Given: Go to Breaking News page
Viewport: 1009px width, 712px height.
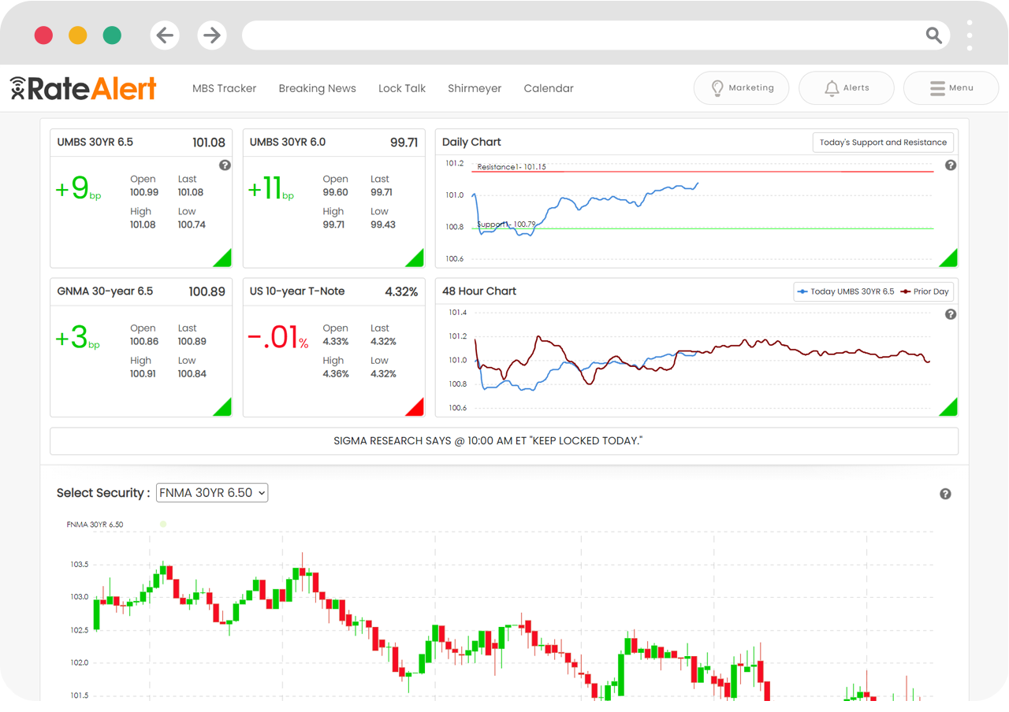Looking at the screenshot, I should click(x=317, y=88).
